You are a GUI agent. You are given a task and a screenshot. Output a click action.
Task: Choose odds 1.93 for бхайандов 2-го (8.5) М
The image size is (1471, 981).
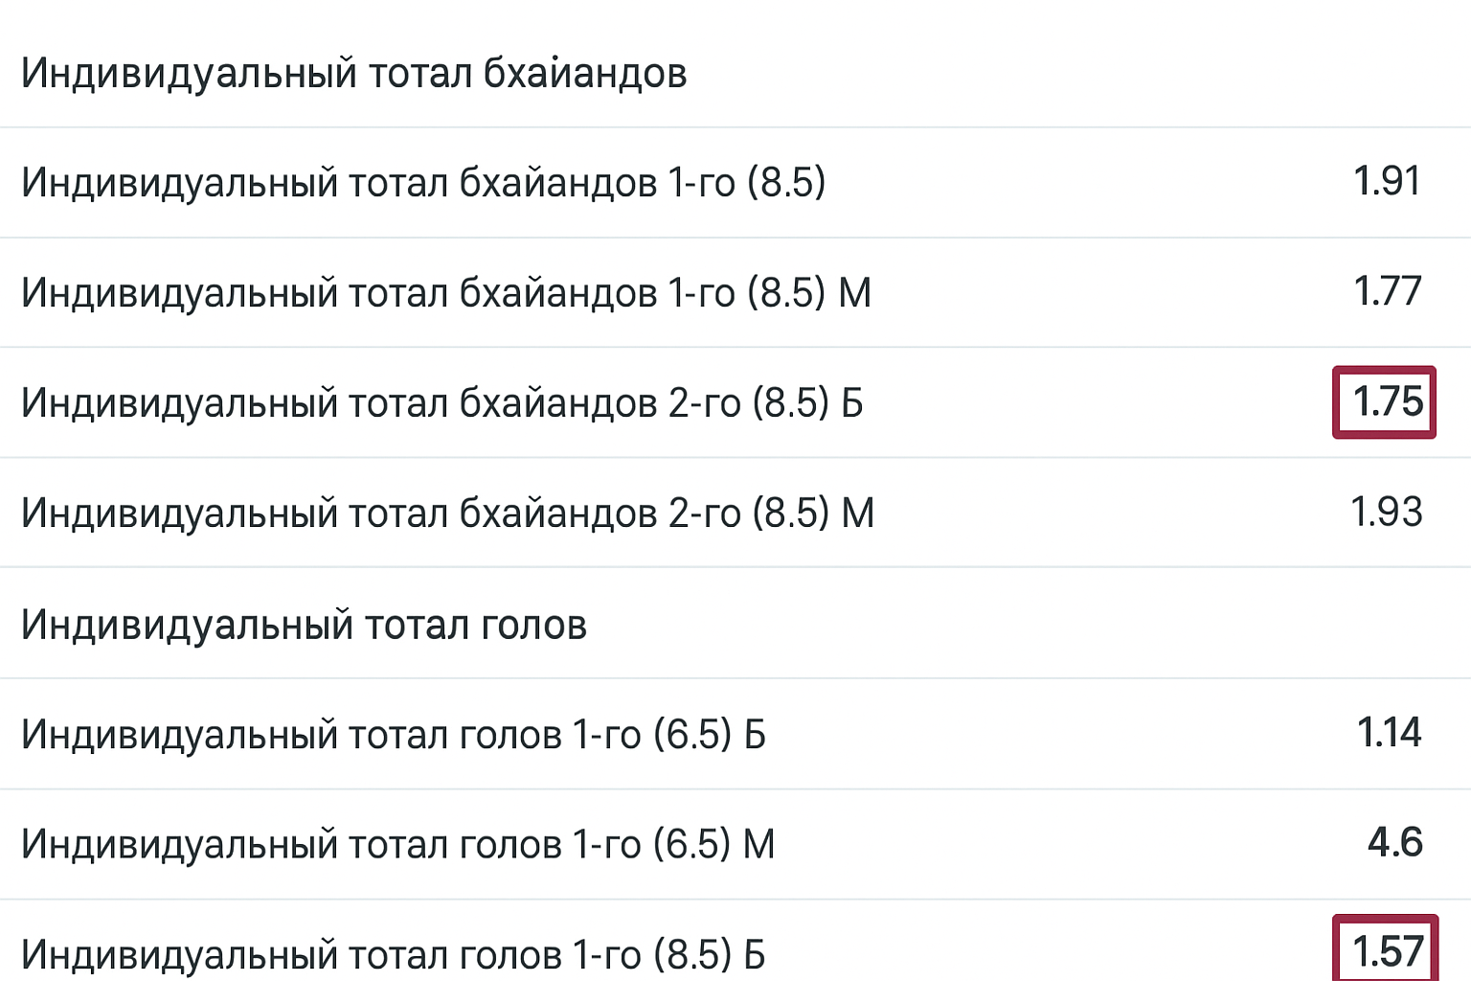pyautogui.click(x=1386, y=513)
